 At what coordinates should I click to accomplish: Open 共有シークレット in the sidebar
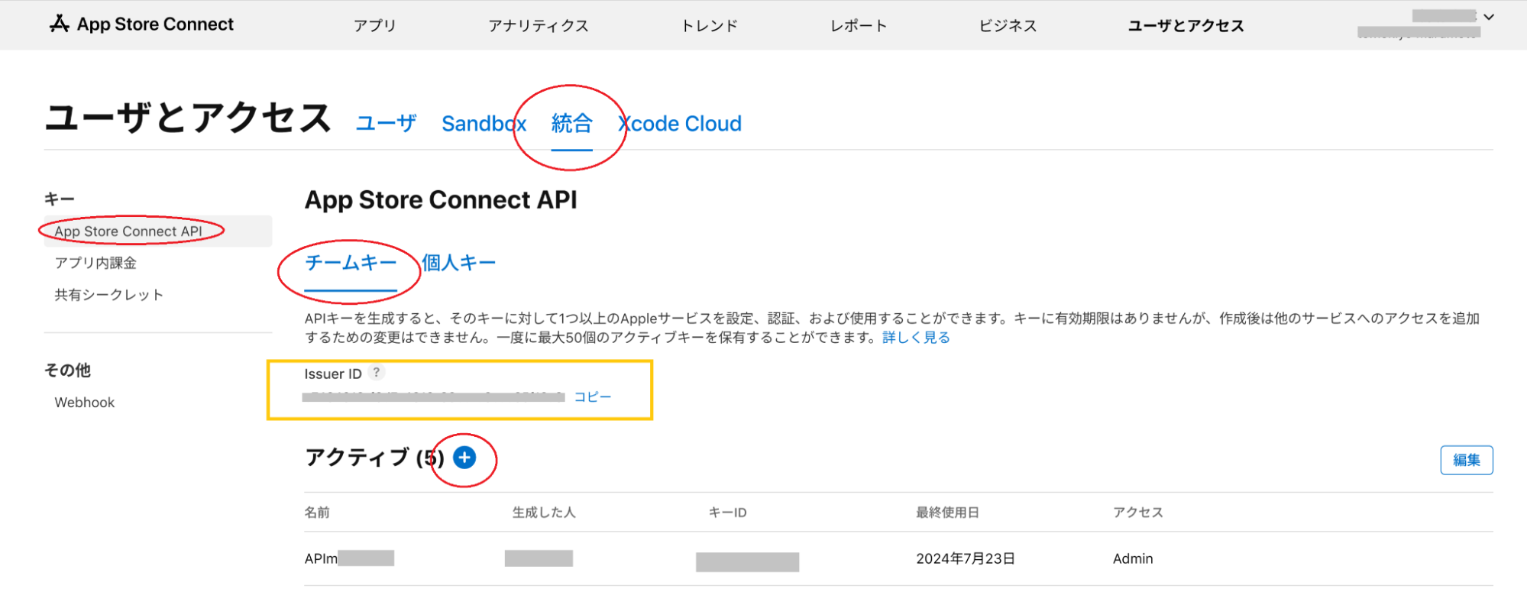[109, 295]
